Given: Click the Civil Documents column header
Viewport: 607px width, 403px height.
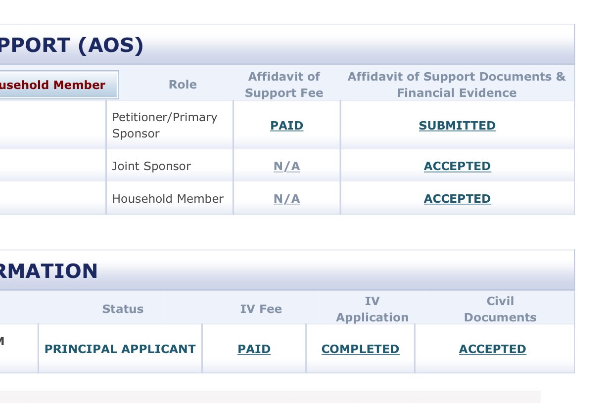Looking at the screenshot, I should [500, 309].
